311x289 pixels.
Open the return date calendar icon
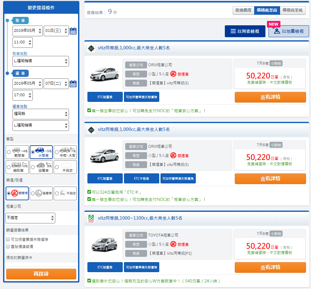coord(73,83)
